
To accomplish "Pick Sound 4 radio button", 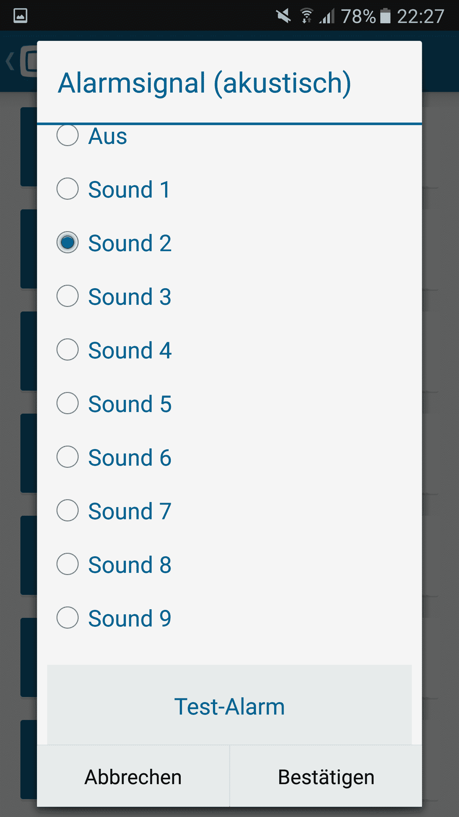I will pos(68,350).
